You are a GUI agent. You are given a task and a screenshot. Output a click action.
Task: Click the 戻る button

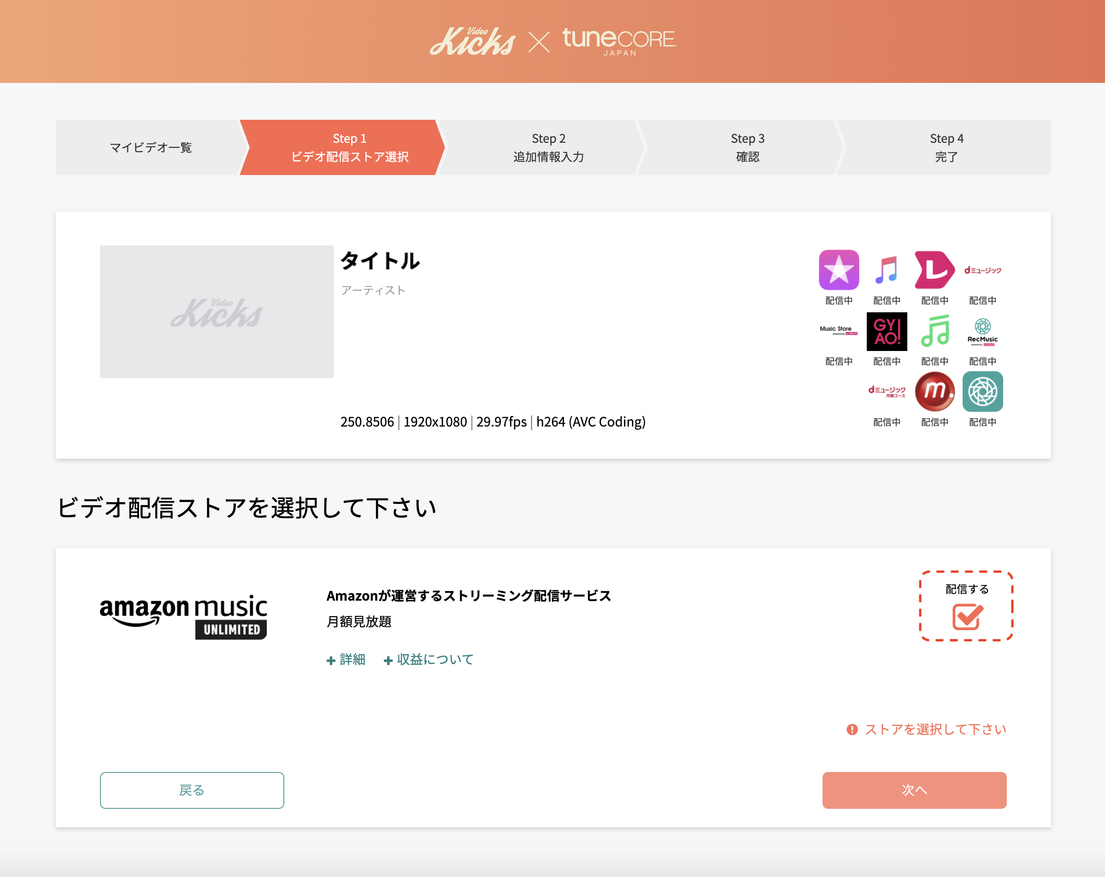(192, 790)
